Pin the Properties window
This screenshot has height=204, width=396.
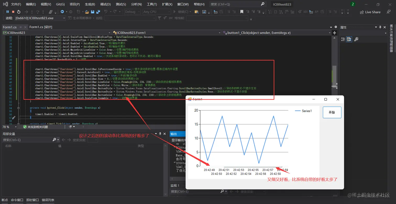click(380, 27)
